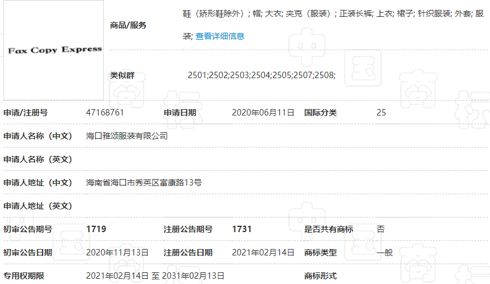Select shared trademark value 否

(380, 229)
